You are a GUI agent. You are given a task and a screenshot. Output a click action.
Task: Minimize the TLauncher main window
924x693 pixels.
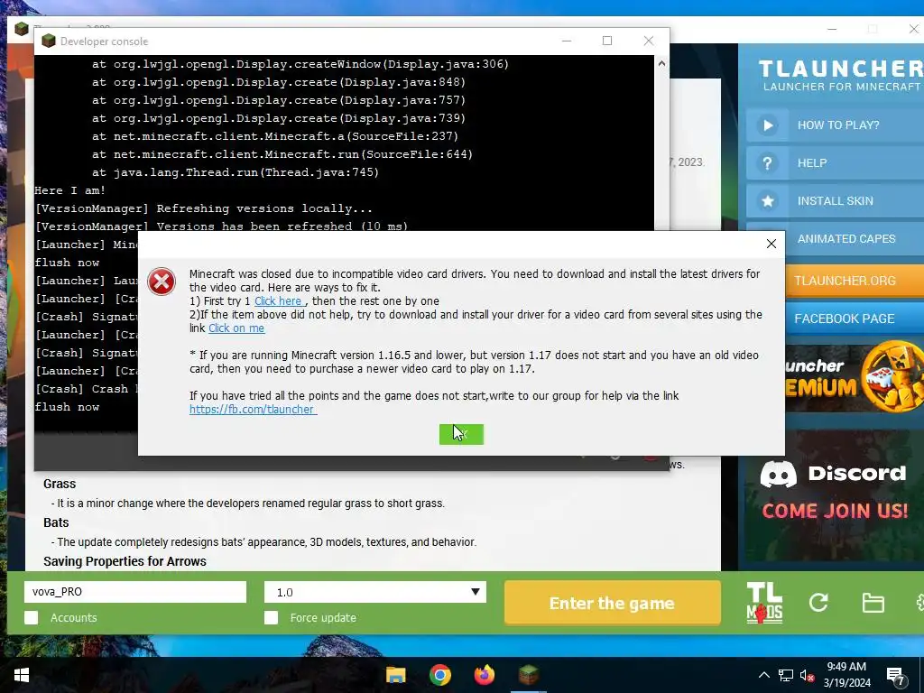point(831,29)
